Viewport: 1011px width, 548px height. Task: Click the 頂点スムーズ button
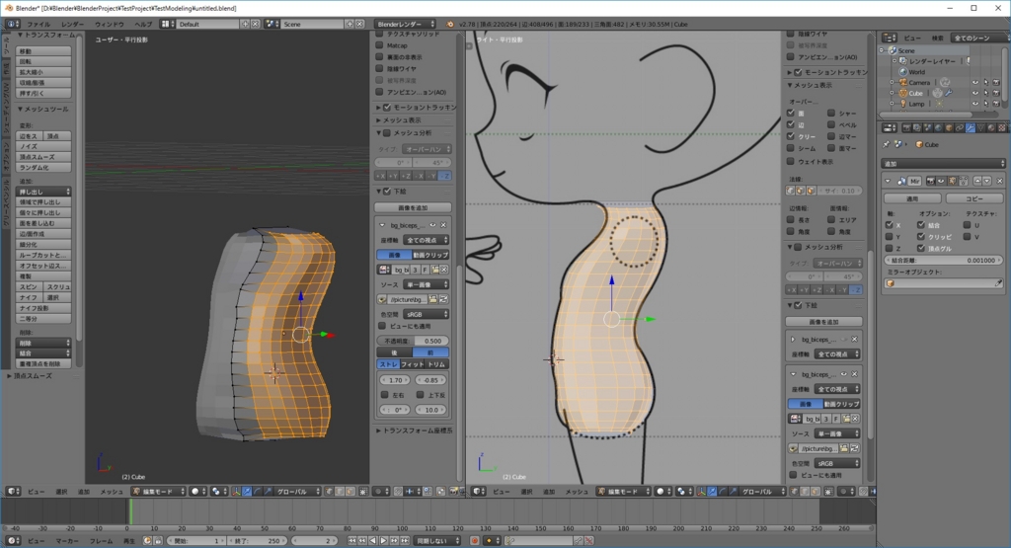43,157
